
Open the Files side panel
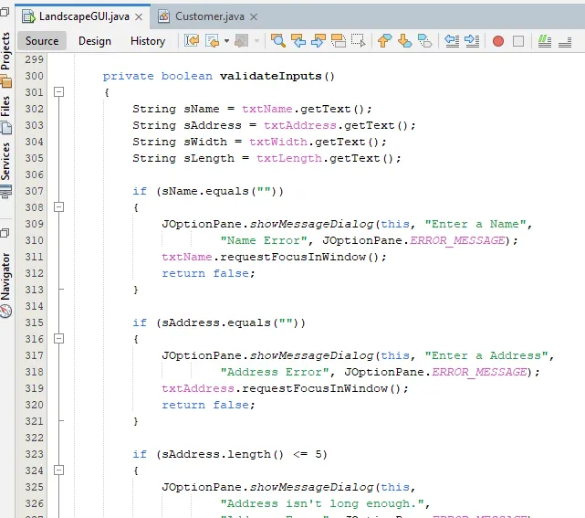pos(5,107)
